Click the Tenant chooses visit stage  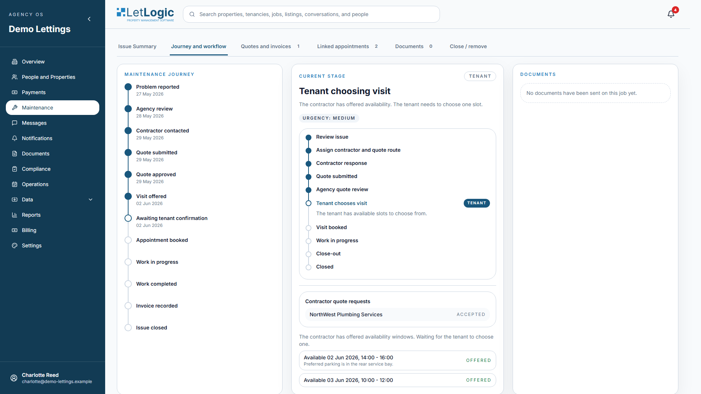(x=341, y=203)
